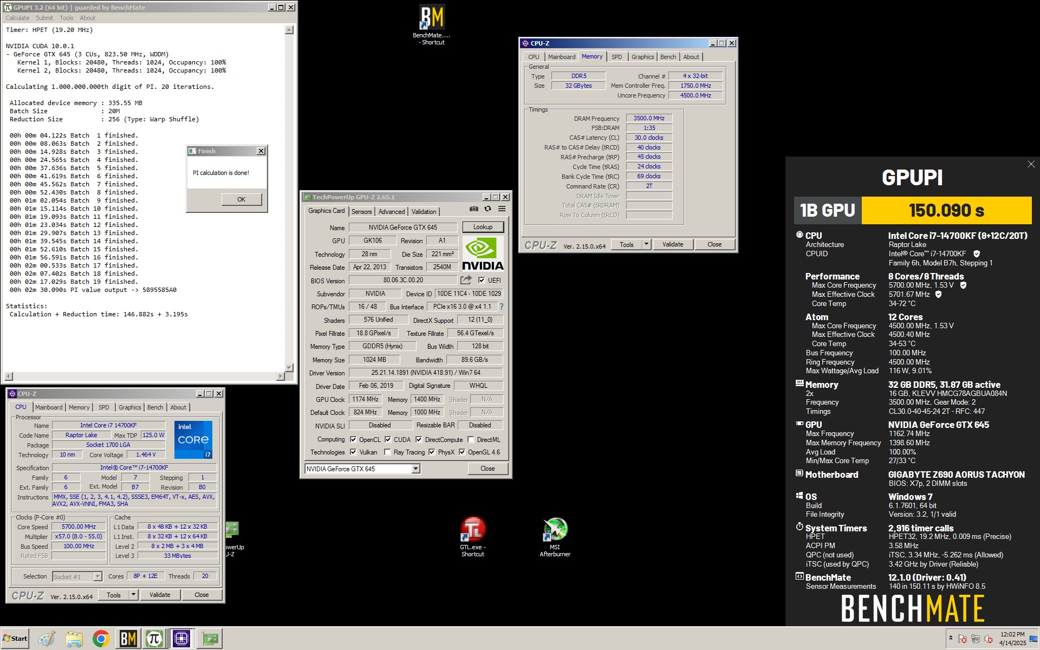Click OK in the Finish dialog
The image size is (1040, 650).
(x=241, y=199)
